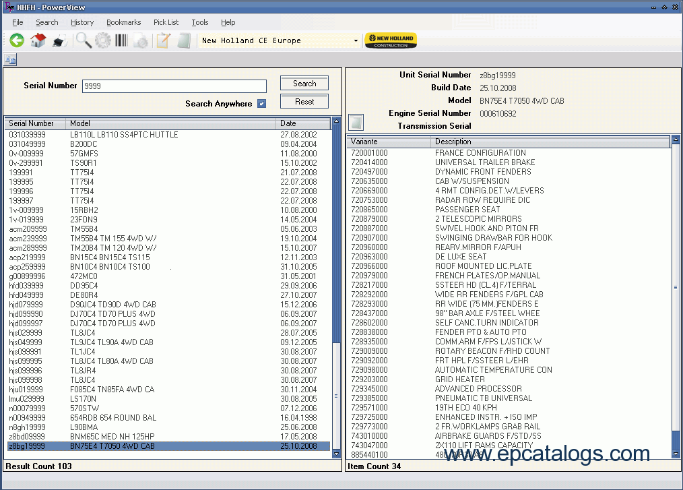Click the New Holland Construction logo
This screenshot has height=490, width=683.
coord(391,40)
